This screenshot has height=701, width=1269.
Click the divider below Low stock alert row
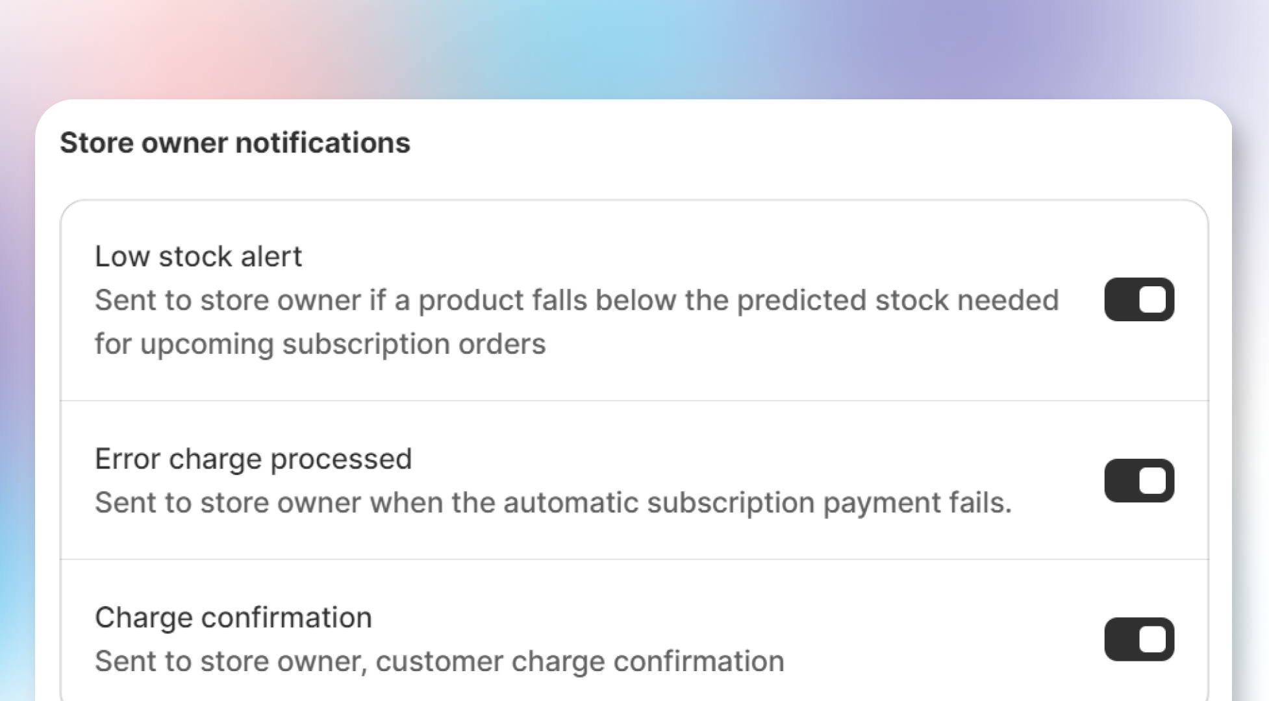634,400
